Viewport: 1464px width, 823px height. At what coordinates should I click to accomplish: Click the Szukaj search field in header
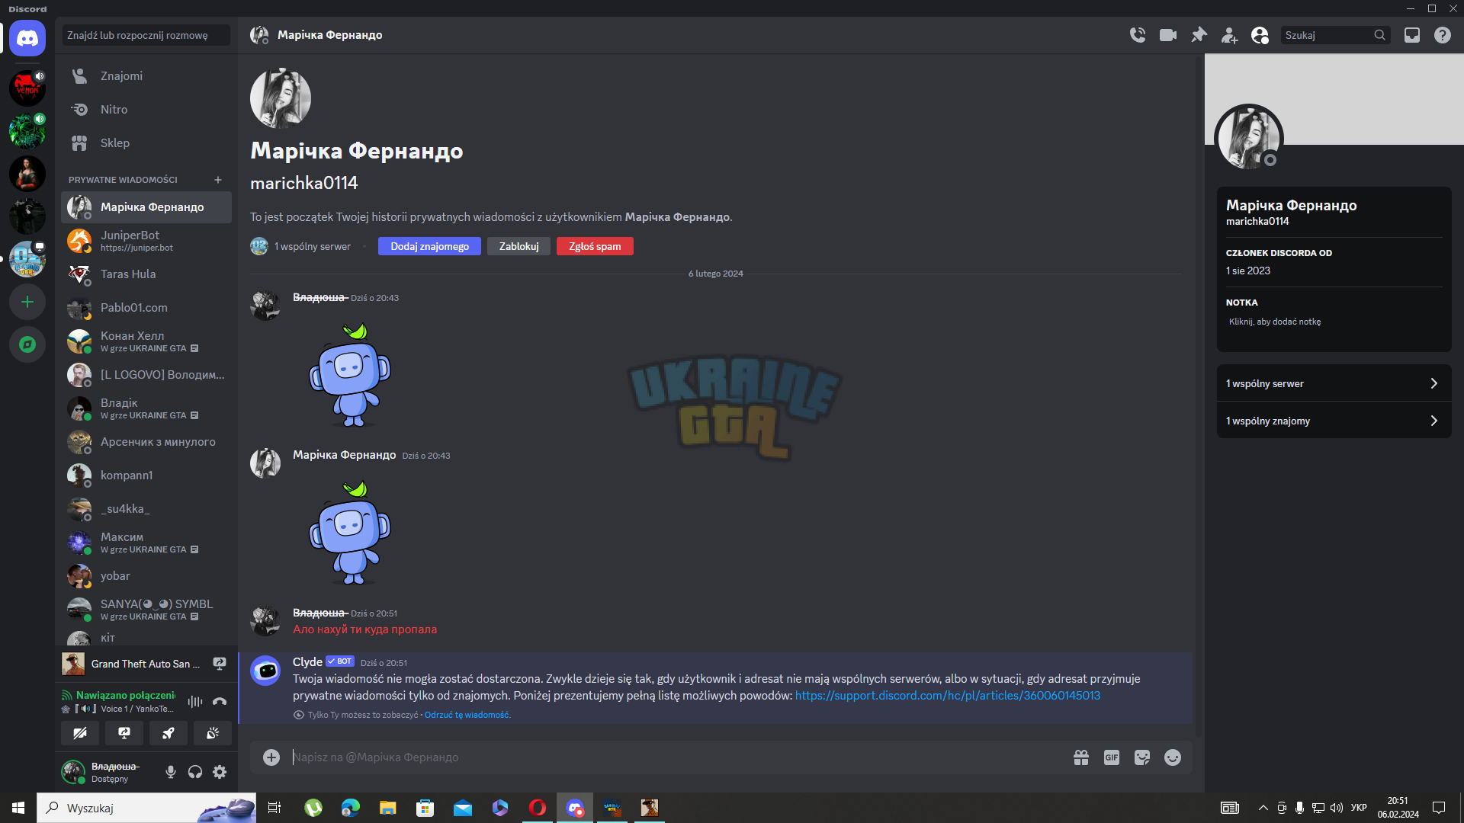1335,35
